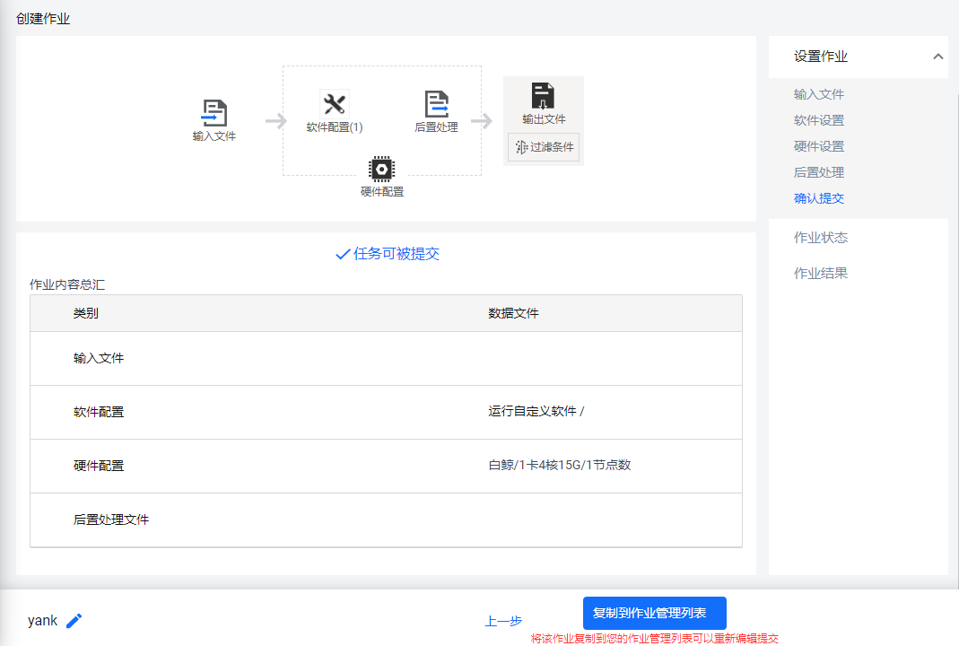Go to 输入文件 in the sidebar
Image resolution: width=959 pixels, height=646 pixels.
818,94
